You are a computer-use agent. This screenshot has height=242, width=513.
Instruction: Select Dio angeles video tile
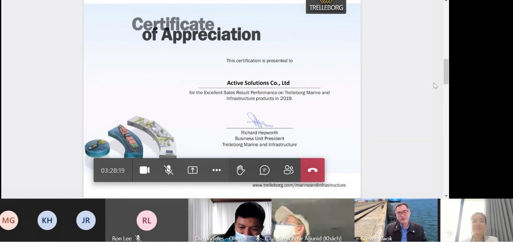coord(230,220)
